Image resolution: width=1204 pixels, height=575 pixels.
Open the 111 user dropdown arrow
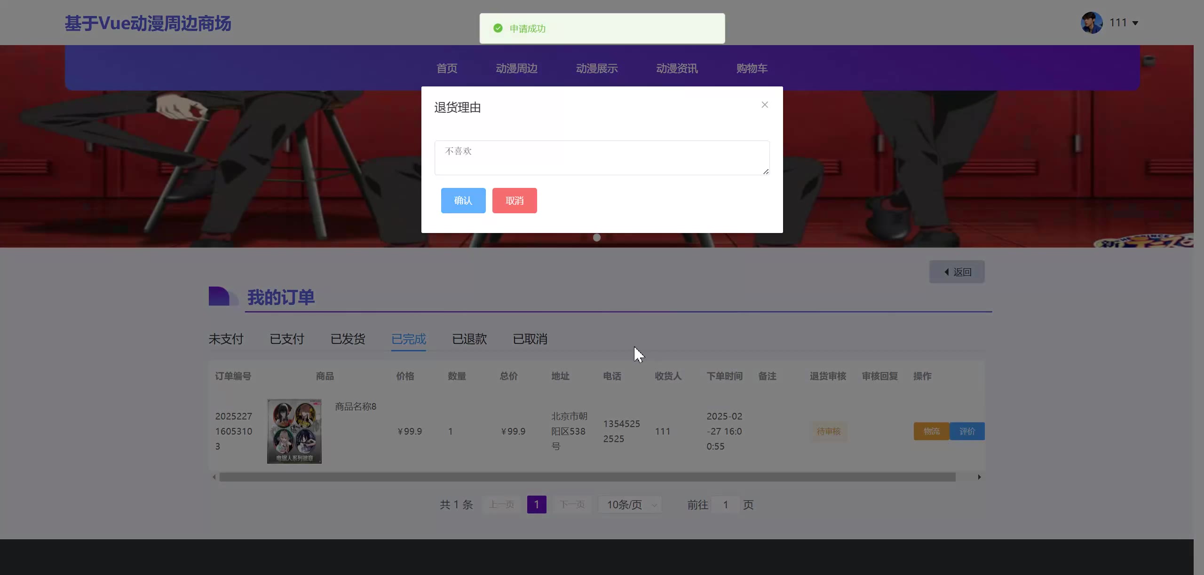coord(1135,23)
